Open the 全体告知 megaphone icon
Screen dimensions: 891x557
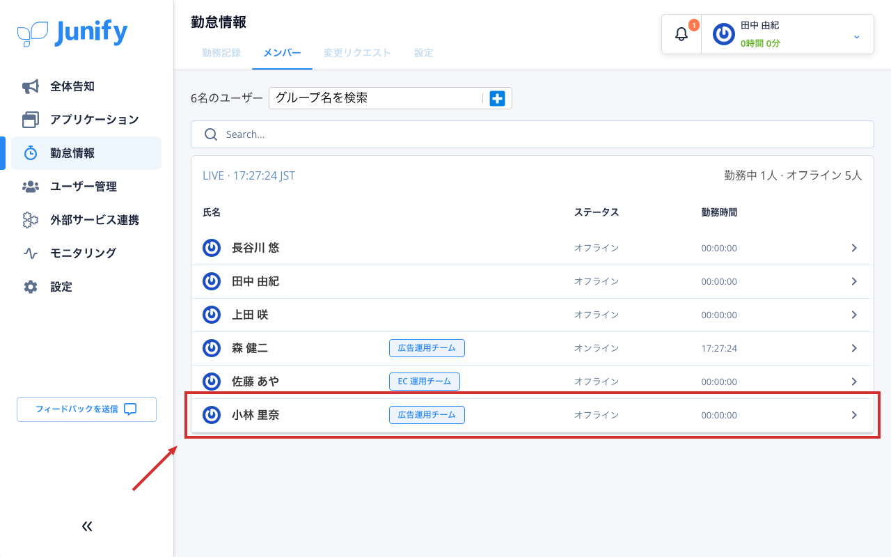click(x=31, y=86)
